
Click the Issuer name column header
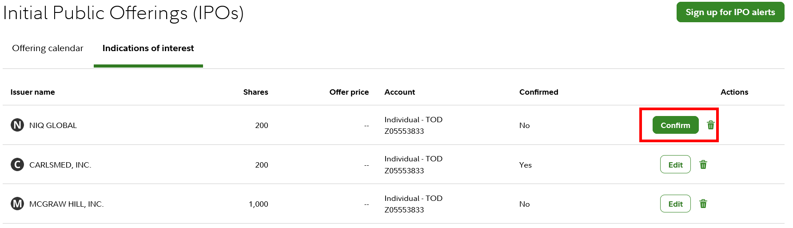pos(33,92)
